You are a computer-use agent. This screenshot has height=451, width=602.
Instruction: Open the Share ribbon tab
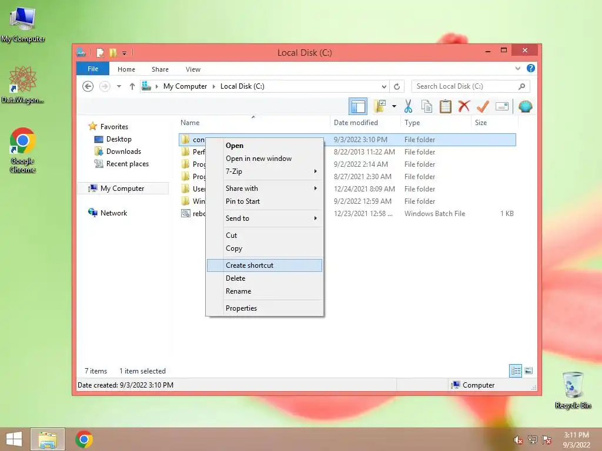[160, 69]
